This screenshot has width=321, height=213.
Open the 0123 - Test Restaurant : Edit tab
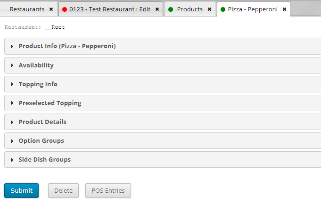click(110, 9)
